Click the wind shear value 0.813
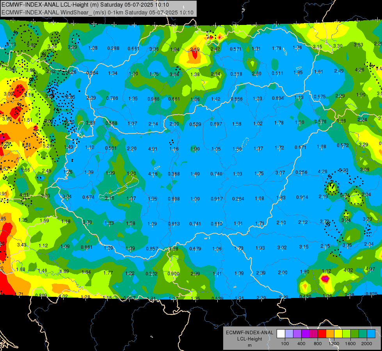The width and height of the screenshot is (382, 351). point(174,224)
